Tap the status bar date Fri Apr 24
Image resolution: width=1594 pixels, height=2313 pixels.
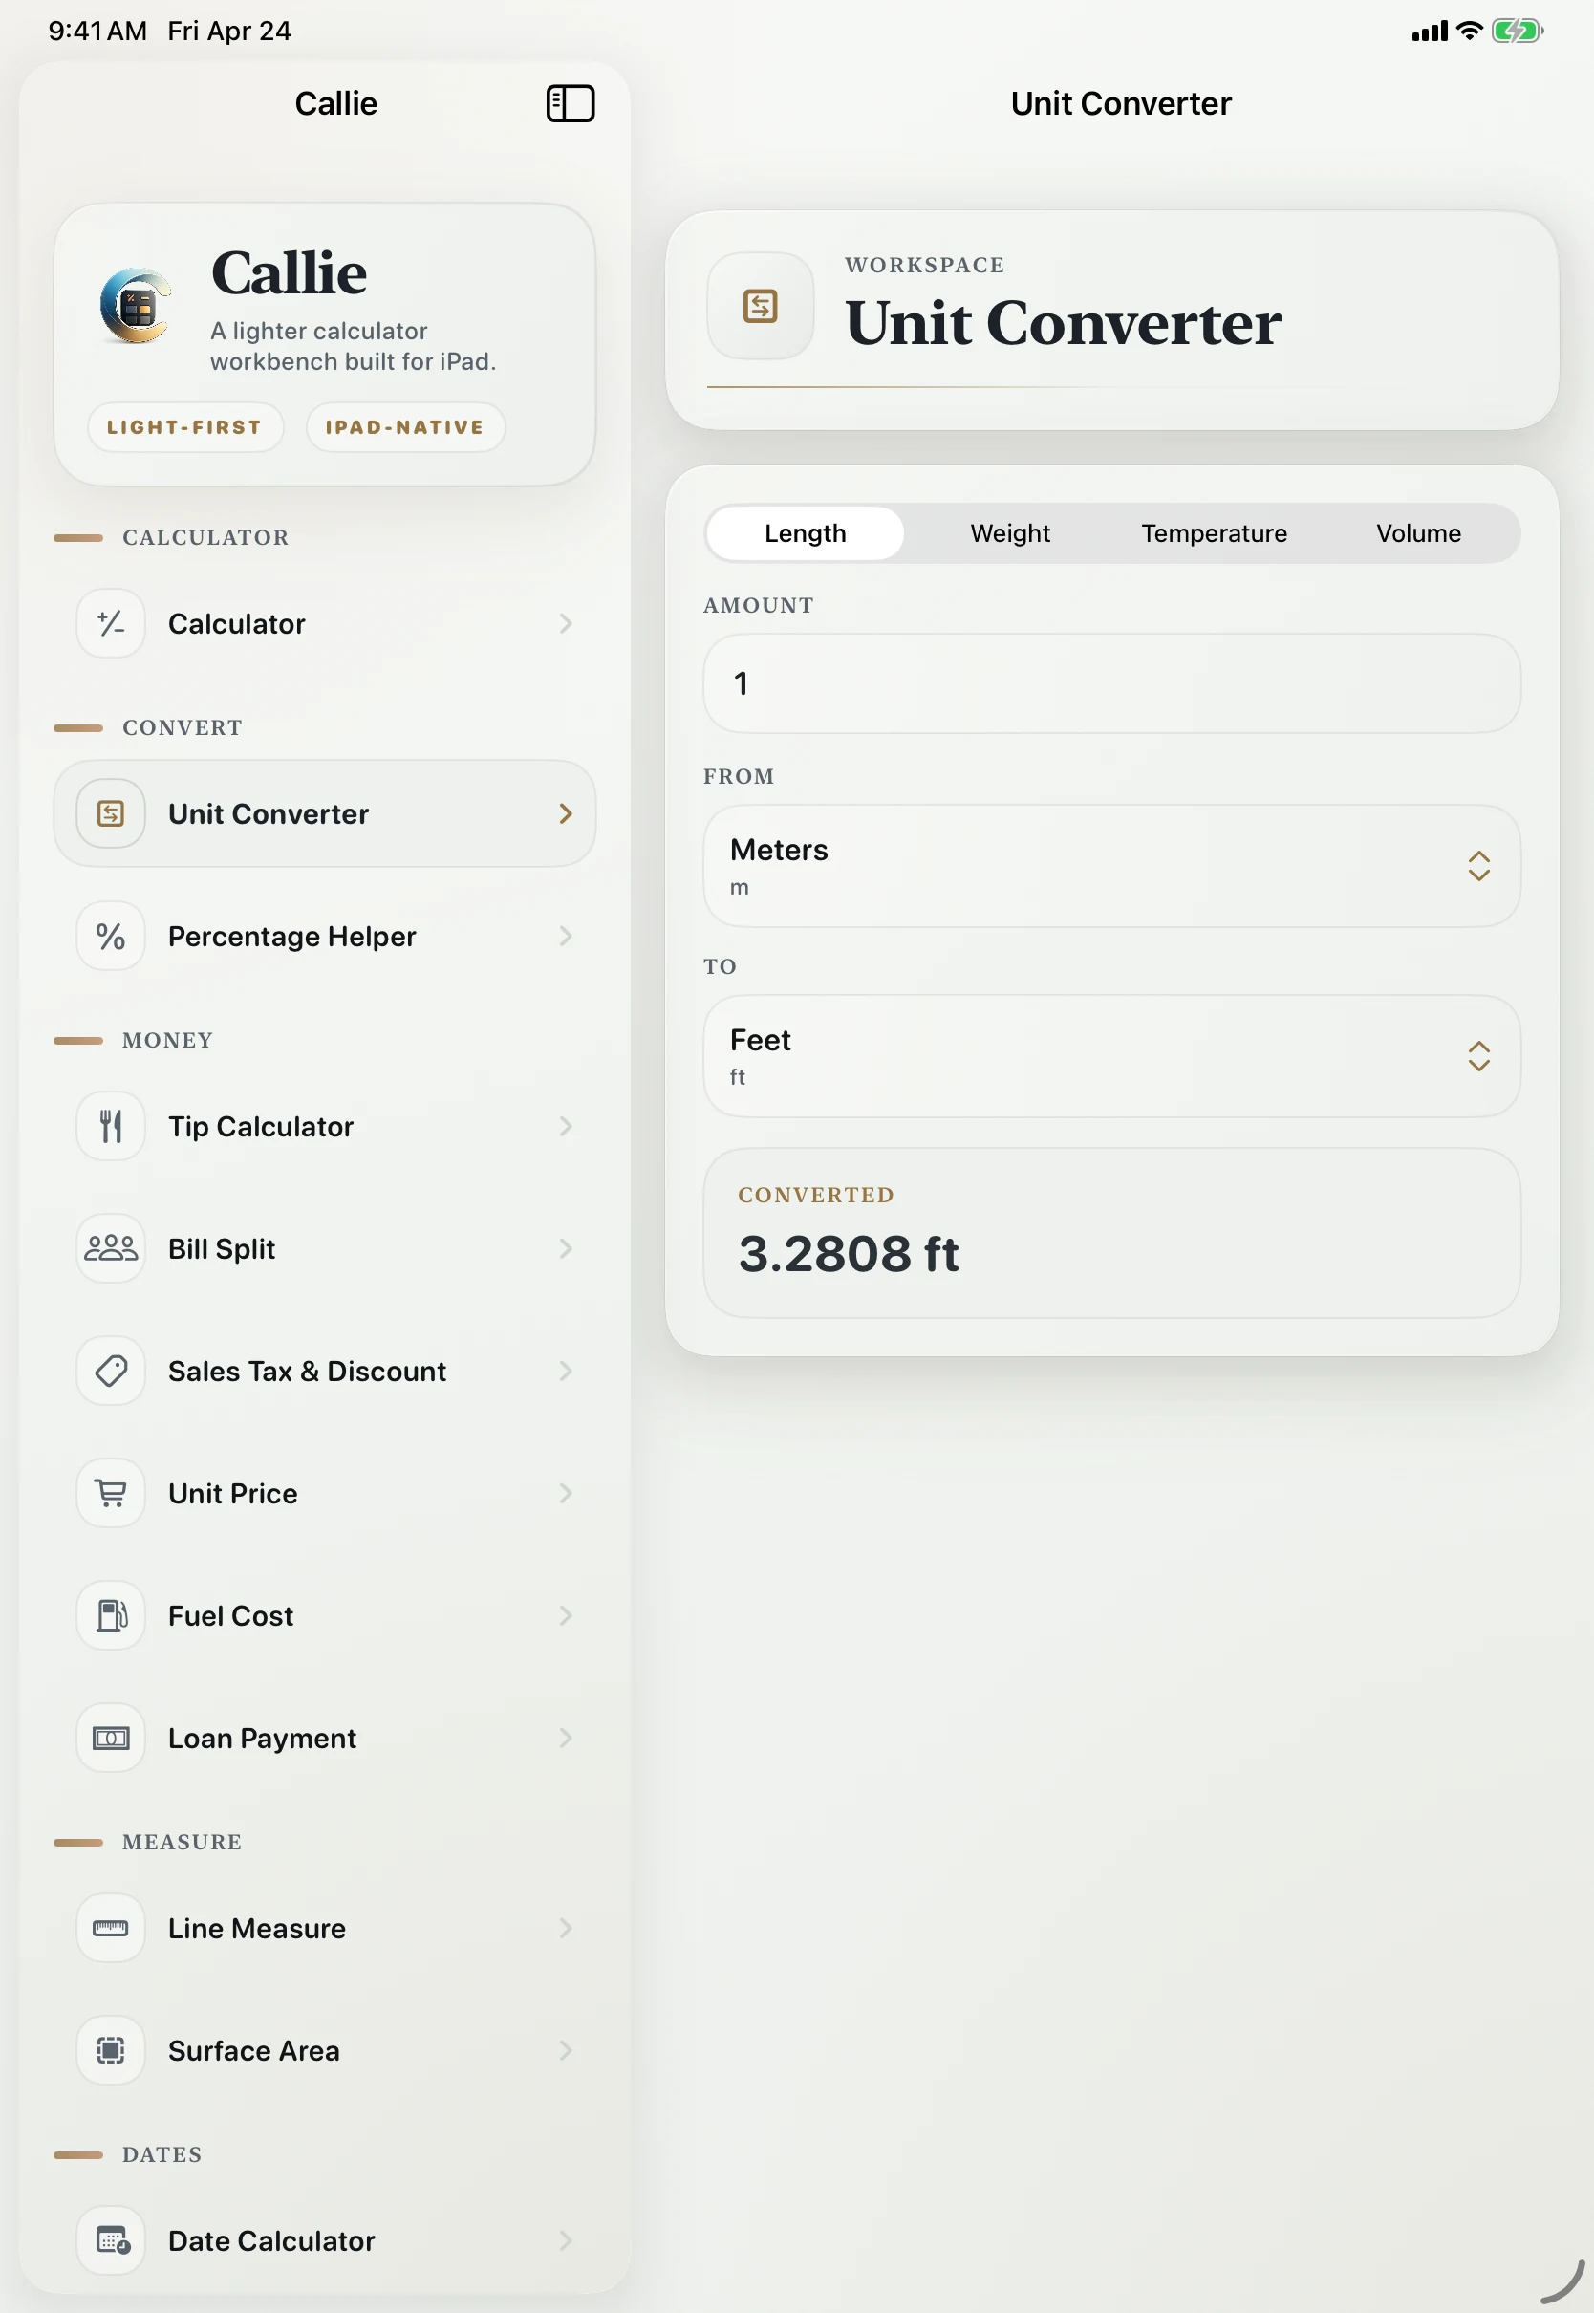[x=229, y=31]
